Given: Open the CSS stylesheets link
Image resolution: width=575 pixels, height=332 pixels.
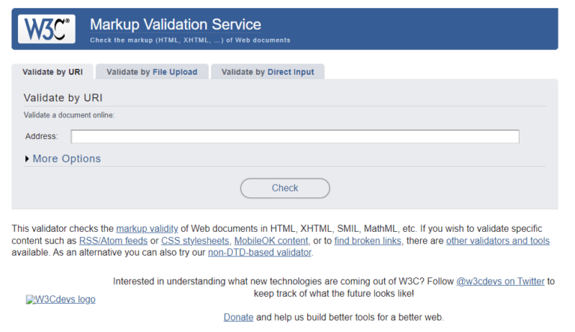Looking at the screenshot, I should pos(195,241).
